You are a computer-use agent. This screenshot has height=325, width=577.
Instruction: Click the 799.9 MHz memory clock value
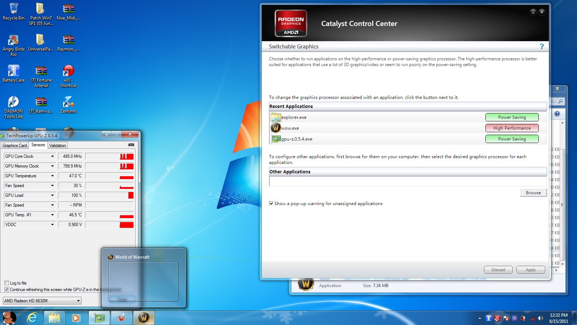(x=71, y=166)
